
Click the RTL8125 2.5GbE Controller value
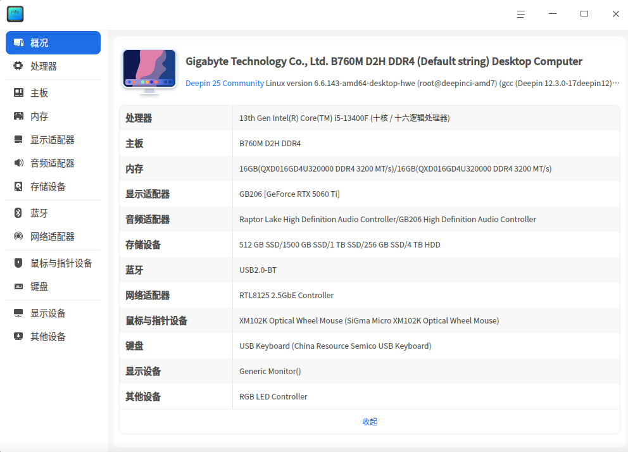(286, 296)
